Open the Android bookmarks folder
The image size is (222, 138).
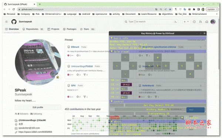(x=84, y=14)
